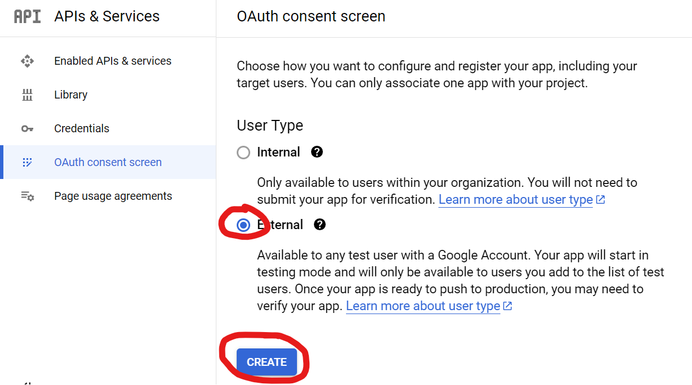The image size is (692, 385).
Task: Open the Credentials menu item
Action: [x=108, y=128]
